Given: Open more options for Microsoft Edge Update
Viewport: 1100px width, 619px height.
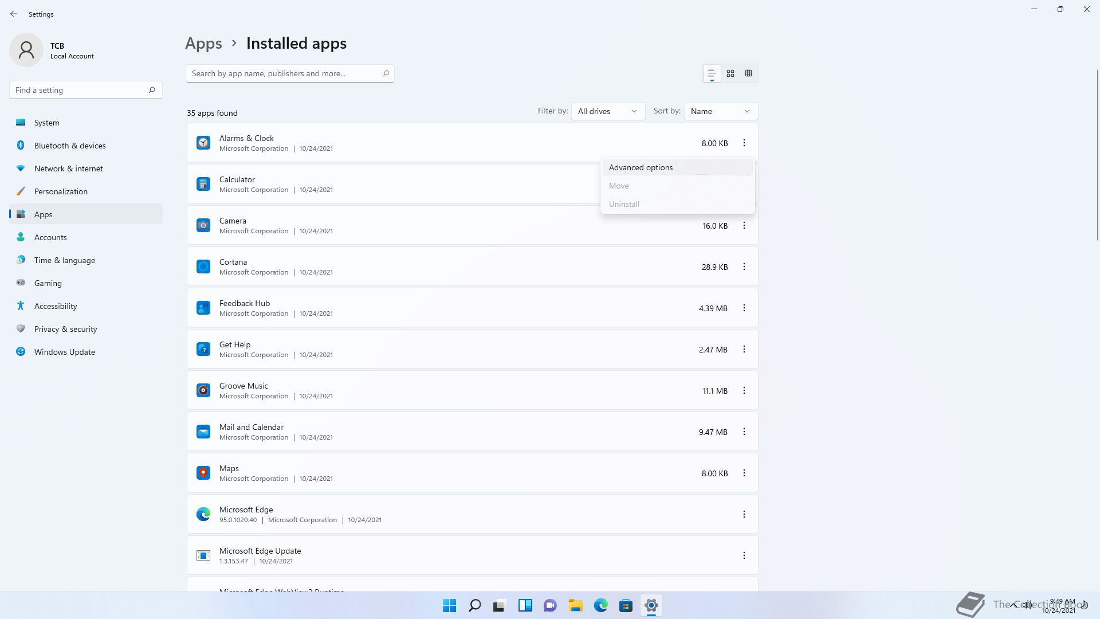Looking at the screenshot, I should coord(744,555).
